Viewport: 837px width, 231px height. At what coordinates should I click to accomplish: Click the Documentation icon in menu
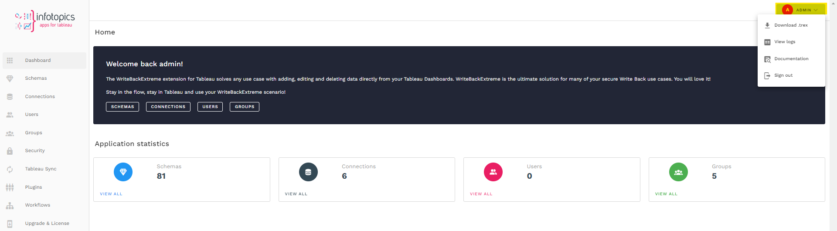tap(767, 59)
